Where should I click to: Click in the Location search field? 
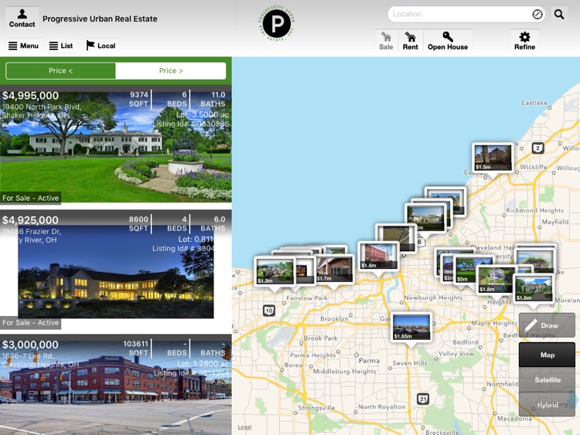[x=460, y=15]
